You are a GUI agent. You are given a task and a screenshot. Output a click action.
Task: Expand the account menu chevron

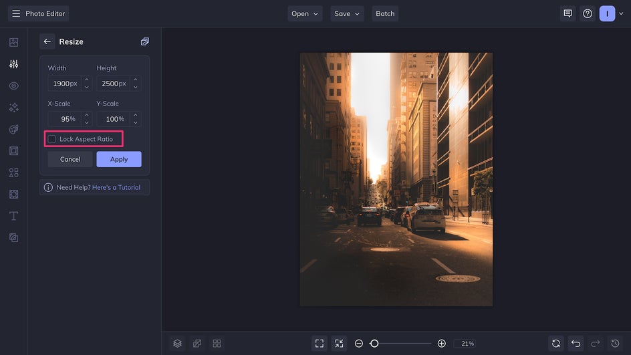(x=622, y=13)
